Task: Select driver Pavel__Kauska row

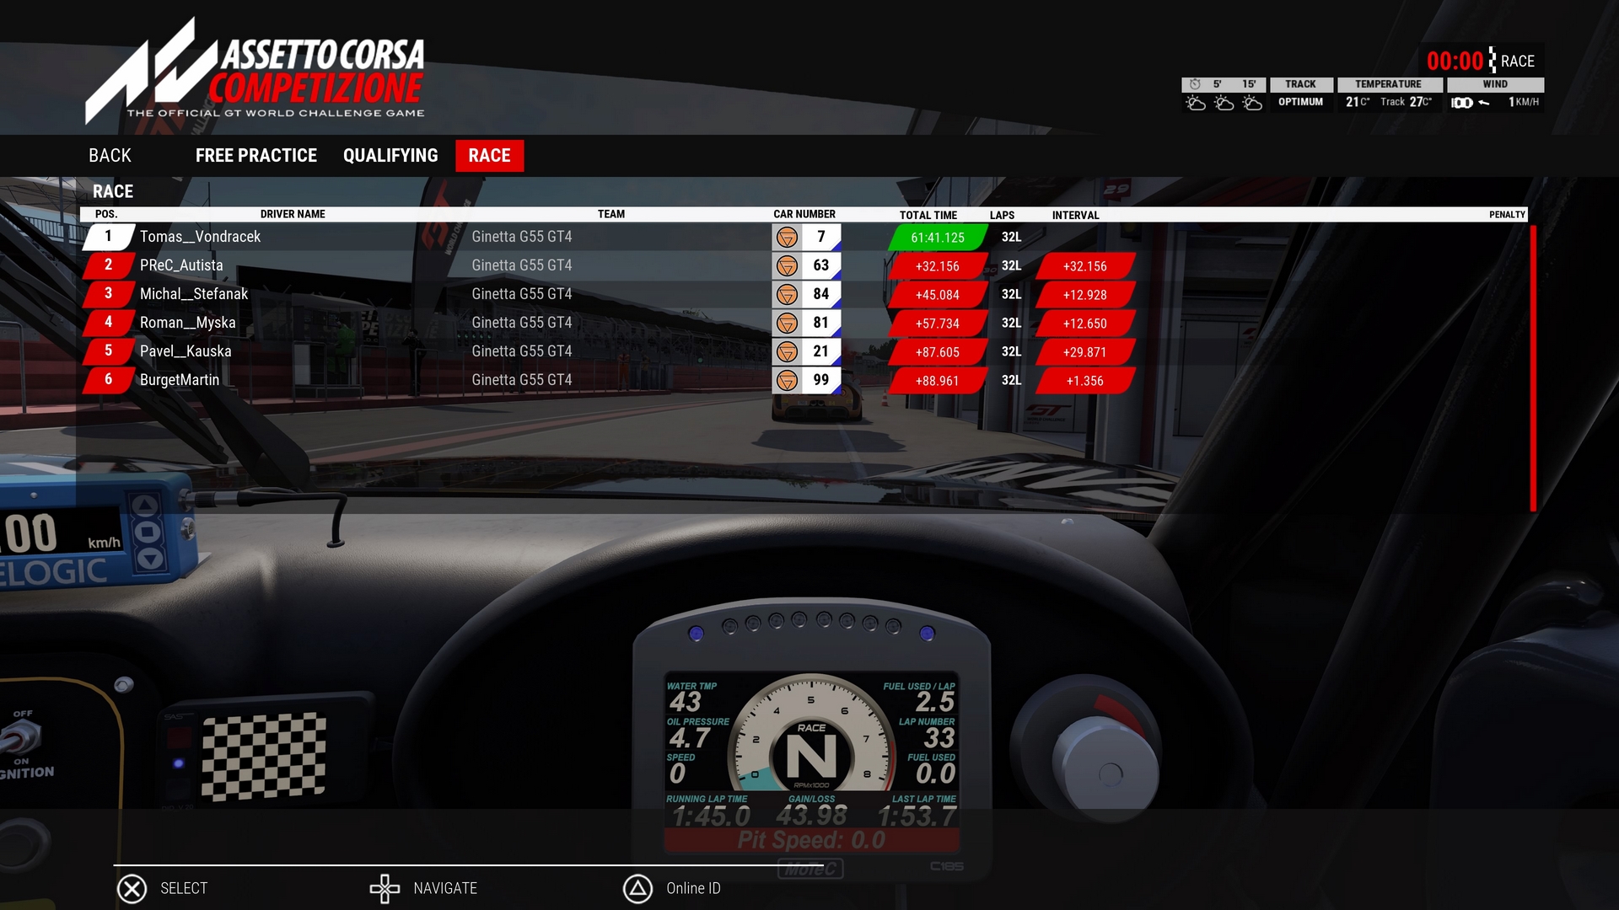Action: tap(805, 352)
